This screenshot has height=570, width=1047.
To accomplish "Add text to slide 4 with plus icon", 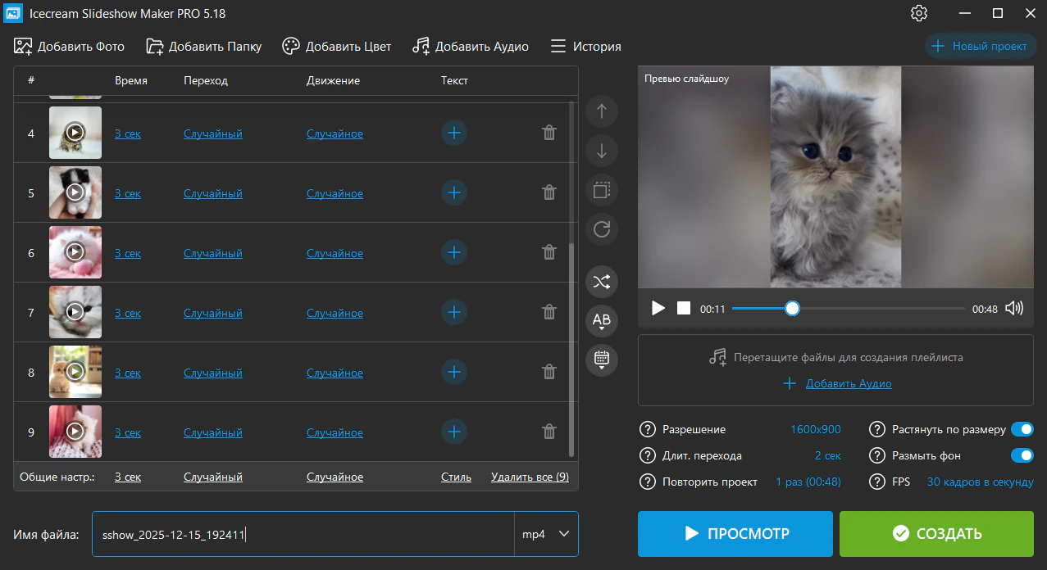I will (x=454, y=133).
